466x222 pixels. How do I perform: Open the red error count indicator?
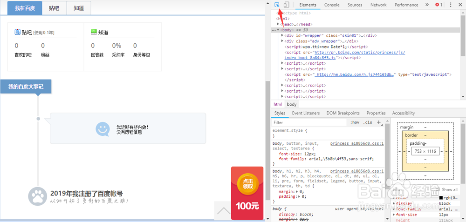[439, 5]
